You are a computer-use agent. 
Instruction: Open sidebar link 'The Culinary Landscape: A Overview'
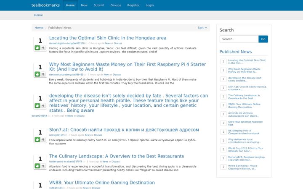pyautogui.click(x=244, y=97)
